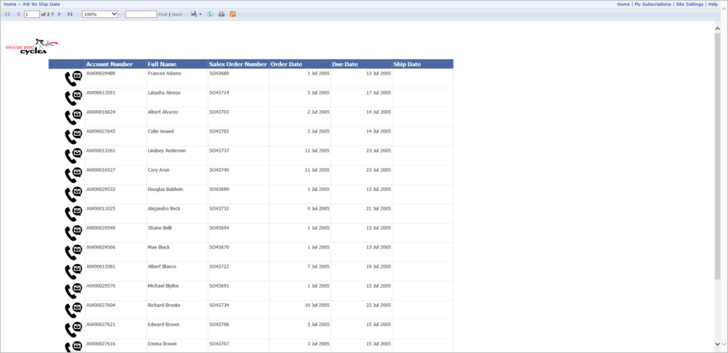Click the orange data feed export icon
This screenshot has width=728, height=353.
[232, 14]
